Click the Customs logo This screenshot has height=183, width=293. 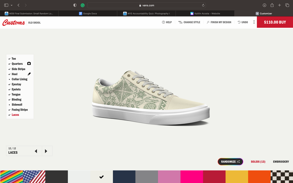coord(13,23)
